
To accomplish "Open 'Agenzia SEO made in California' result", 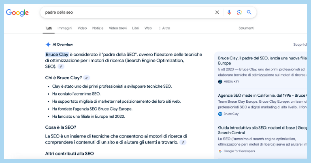I will [262, 95].
